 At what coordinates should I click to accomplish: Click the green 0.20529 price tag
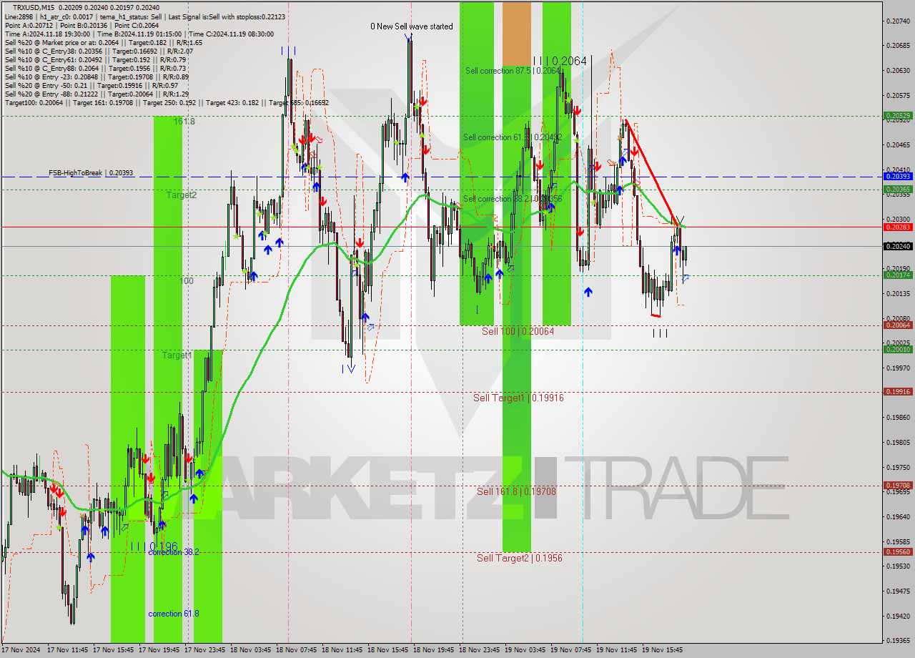coord(898,115)
